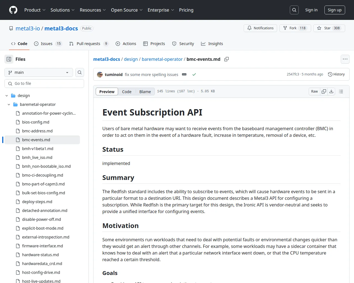
Task: Expand the Solutions menu
Action: point(63,10)
